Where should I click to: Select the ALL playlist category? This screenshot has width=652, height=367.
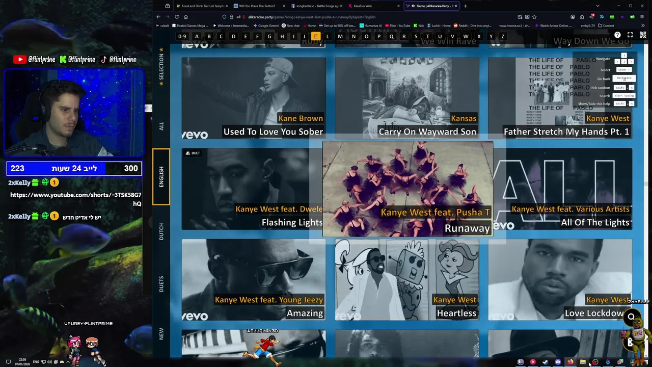[161, 125]
